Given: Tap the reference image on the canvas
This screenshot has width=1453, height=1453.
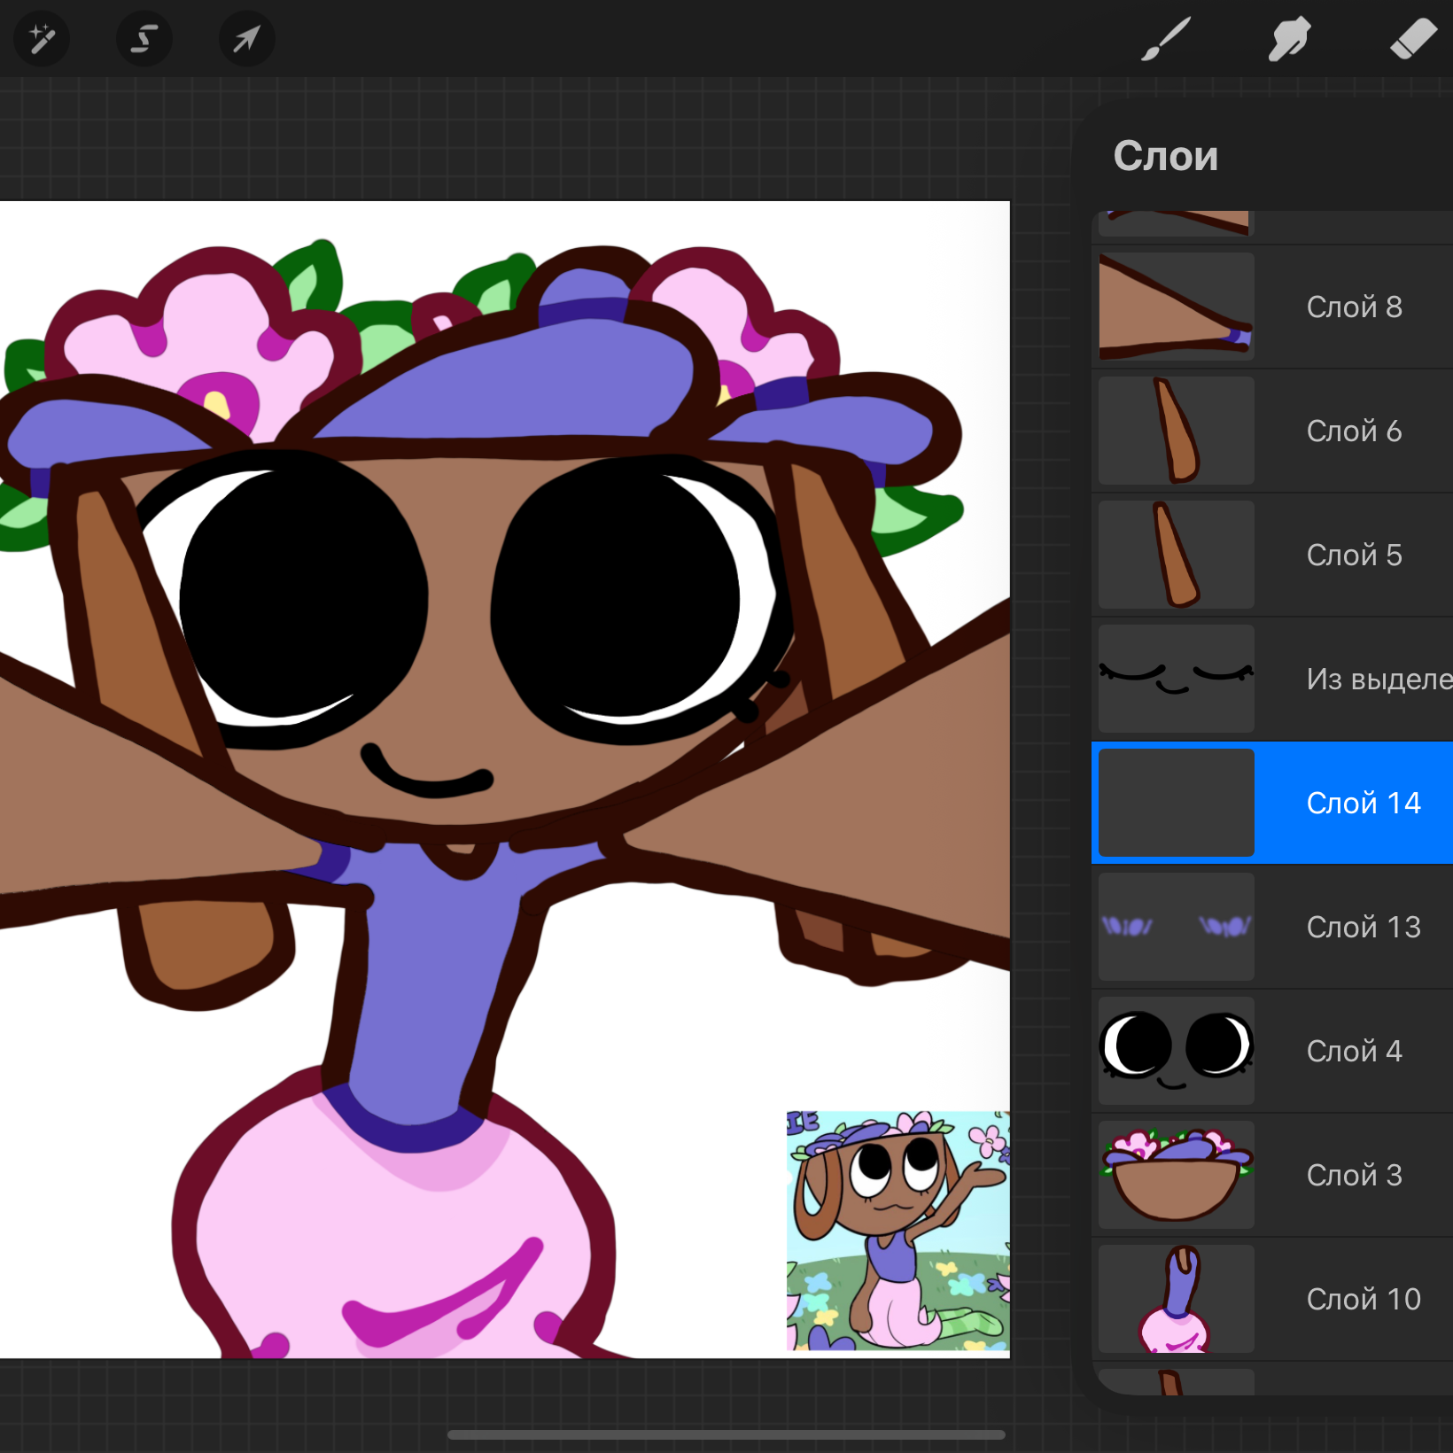Looking at the screenshot, I should [897, 1231].
